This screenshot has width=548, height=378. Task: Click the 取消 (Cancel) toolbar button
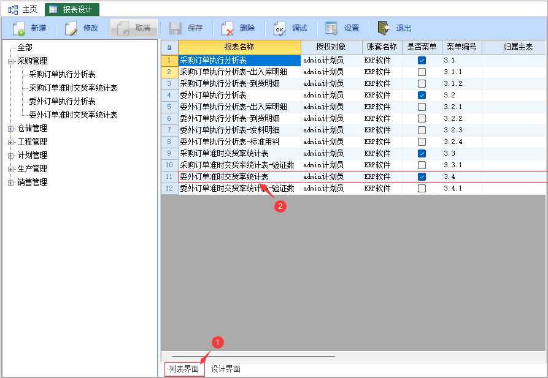coord(134,28)
